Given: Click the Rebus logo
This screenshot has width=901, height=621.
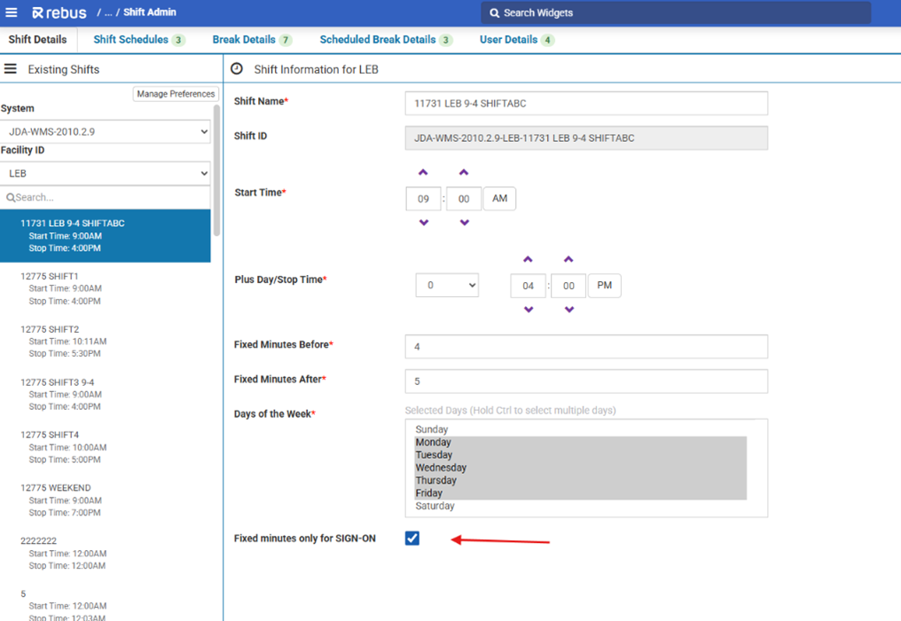Looking at the screenshot, I should coord(58,12).
